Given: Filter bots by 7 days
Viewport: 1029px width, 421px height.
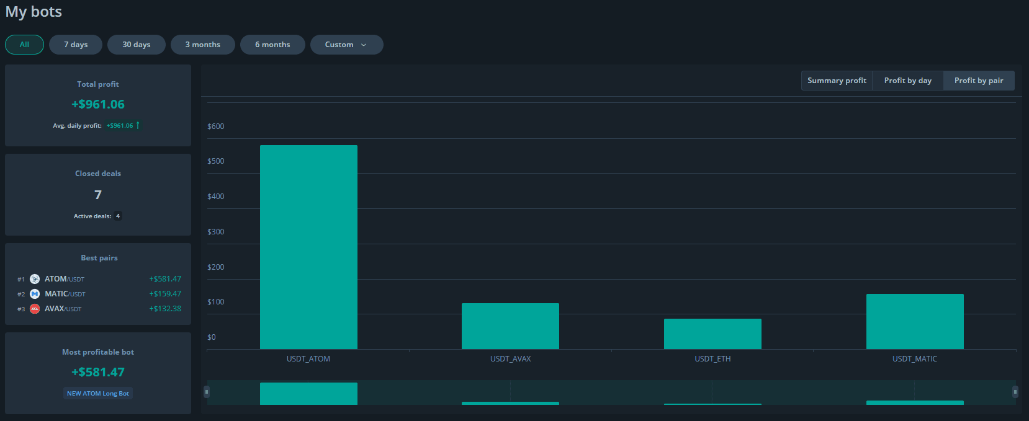Looking at the screenshot, I should (x=76, y=45).
